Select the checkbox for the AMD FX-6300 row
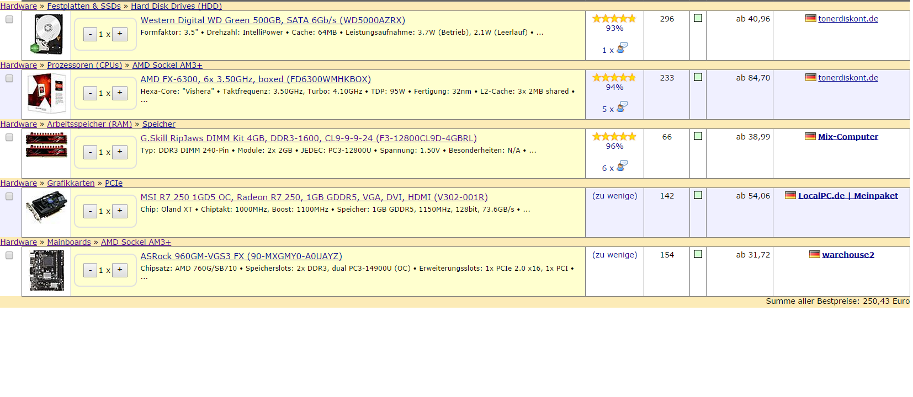Viewport: 913px width, 397px height. [x=9, y=78]
